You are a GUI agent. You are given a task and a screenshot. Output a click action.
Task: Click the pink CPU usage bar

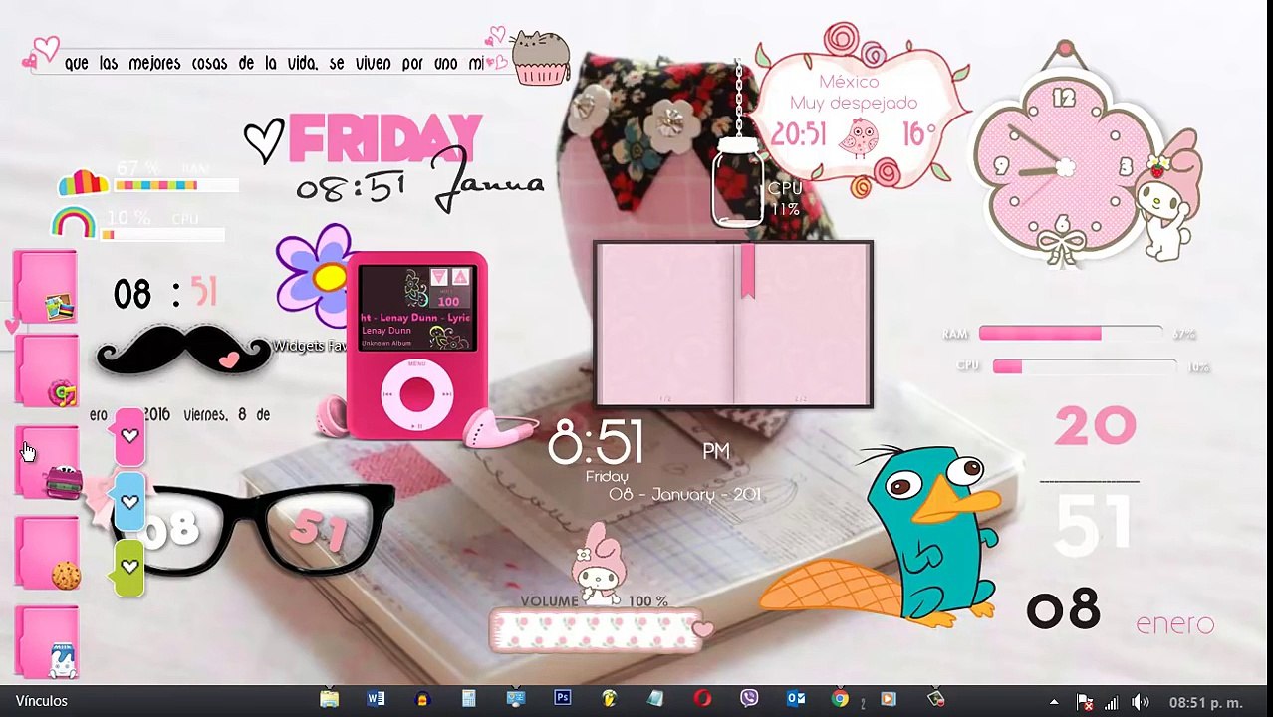coord(1084,366)
